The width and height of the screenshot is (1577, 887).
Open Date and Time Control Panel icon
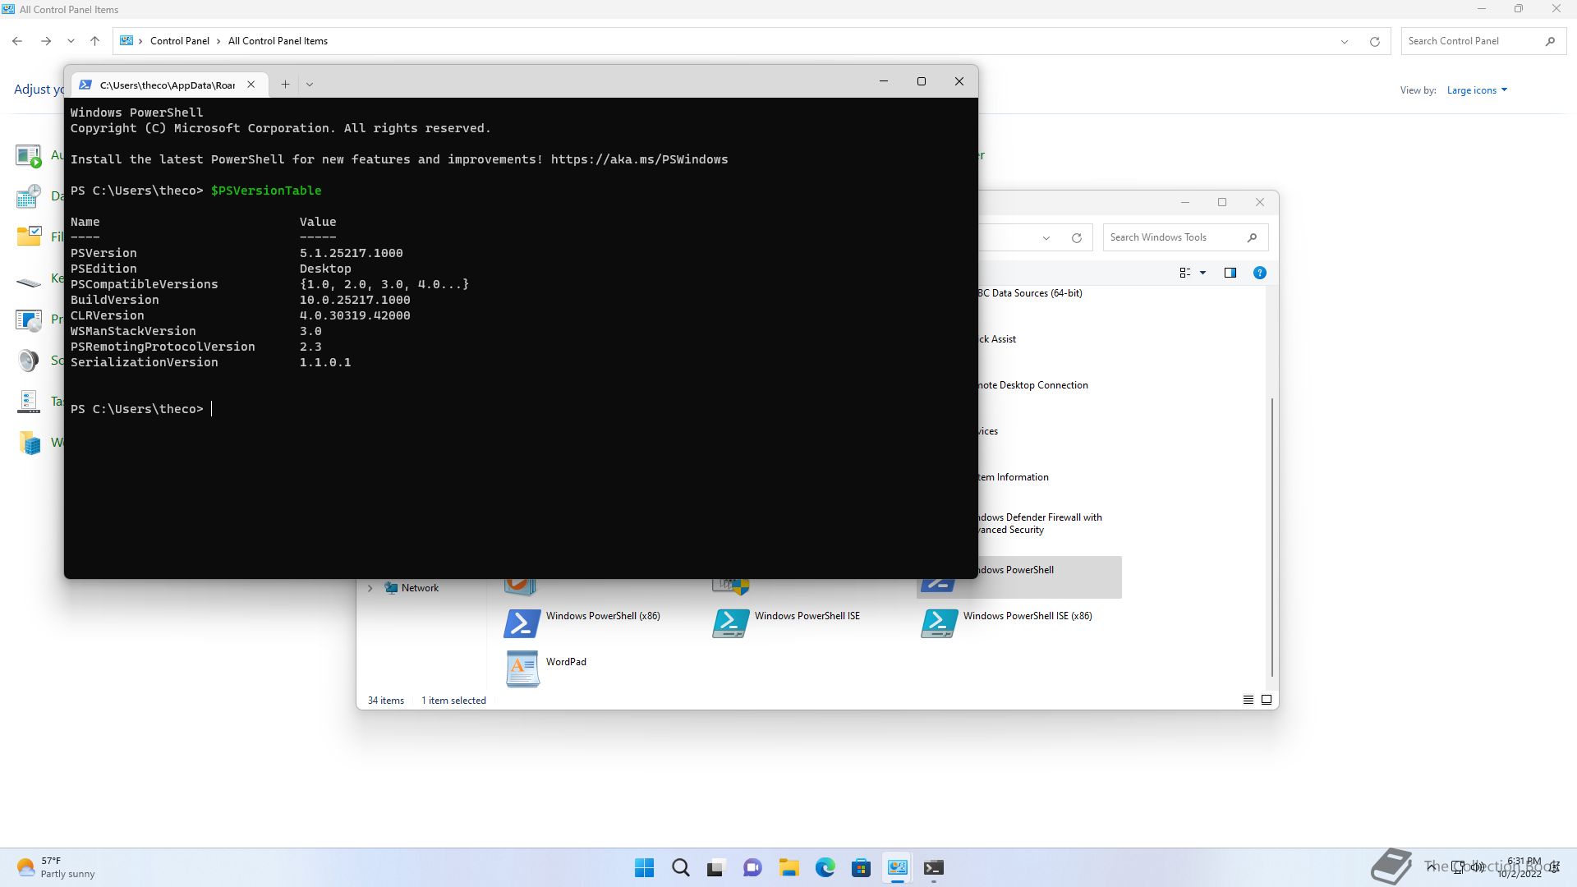click(29, 196)
